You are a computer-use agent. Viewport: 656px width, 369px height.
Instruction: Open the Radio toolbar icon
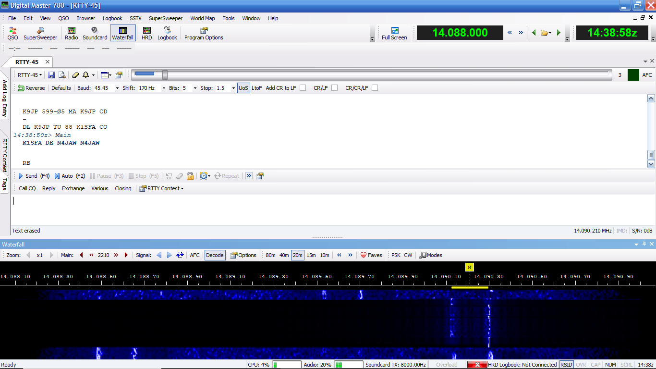[71, 33]
